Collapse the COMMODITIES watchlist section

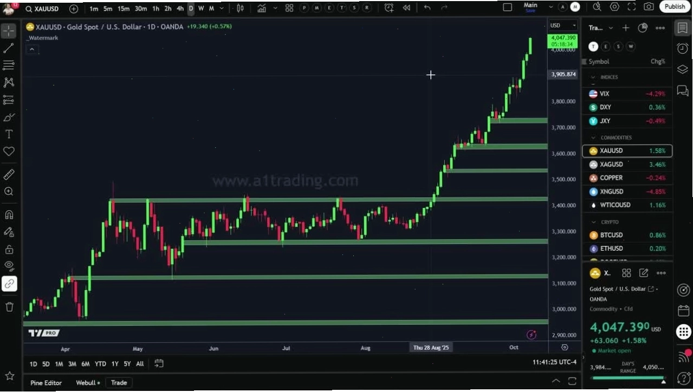click(x=593, y=138)
